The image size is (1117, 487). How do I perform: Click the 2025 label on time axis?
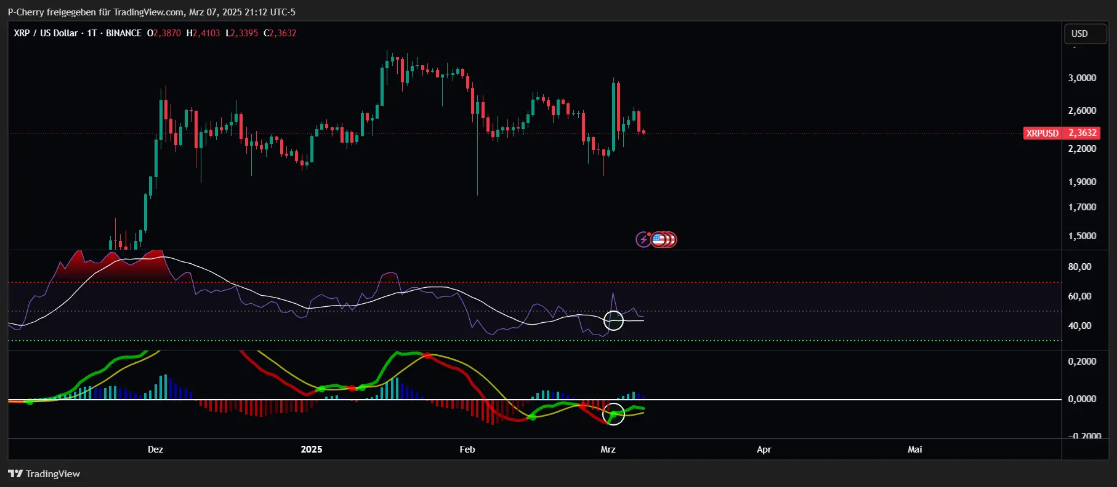[x=312, y=449]
